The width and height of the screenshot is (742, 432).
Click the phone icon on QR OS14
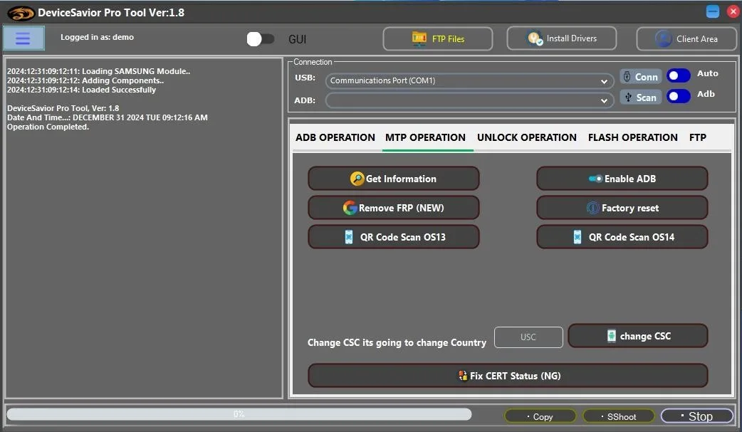coord(578,236)
